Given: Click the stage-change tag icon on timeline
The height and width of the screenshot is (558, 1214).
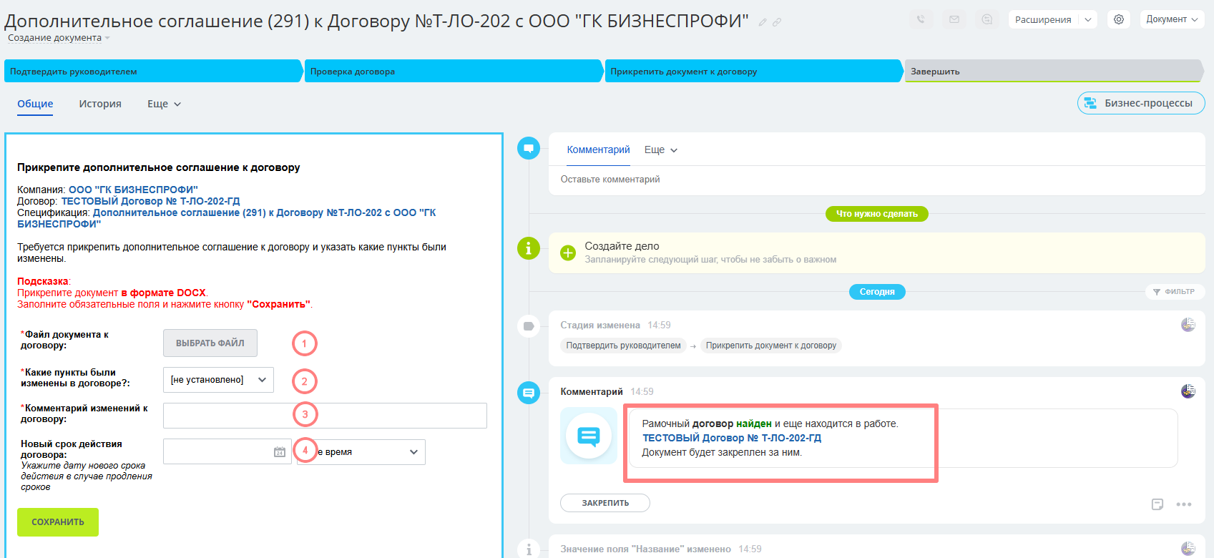Looking at the screenshot, I should [x=529, y=326].
